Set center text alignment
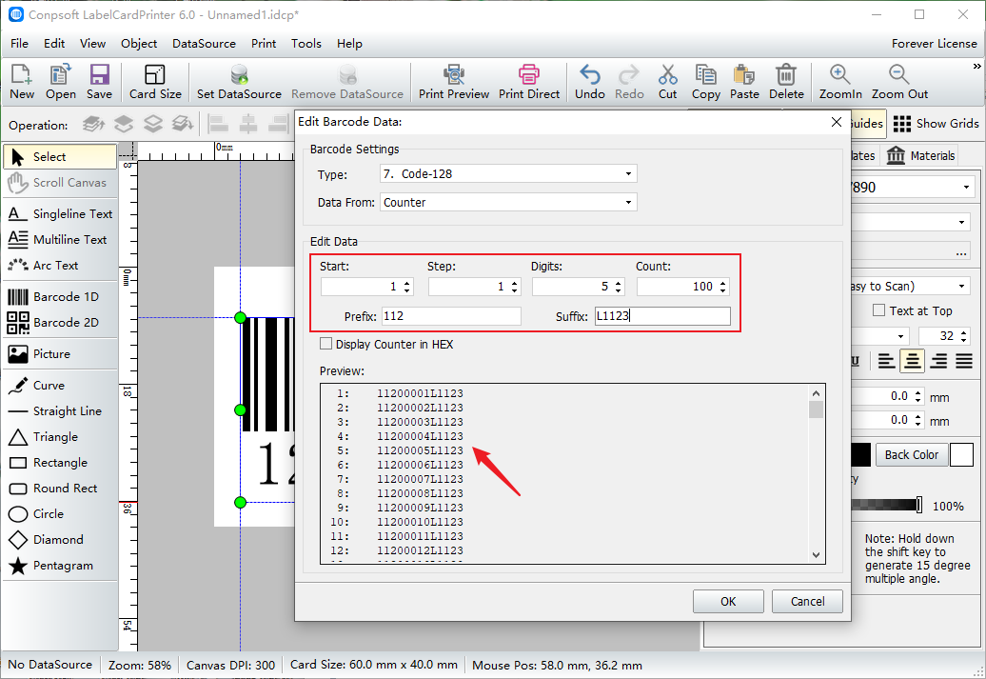986x679 pixels. [913, 361]
